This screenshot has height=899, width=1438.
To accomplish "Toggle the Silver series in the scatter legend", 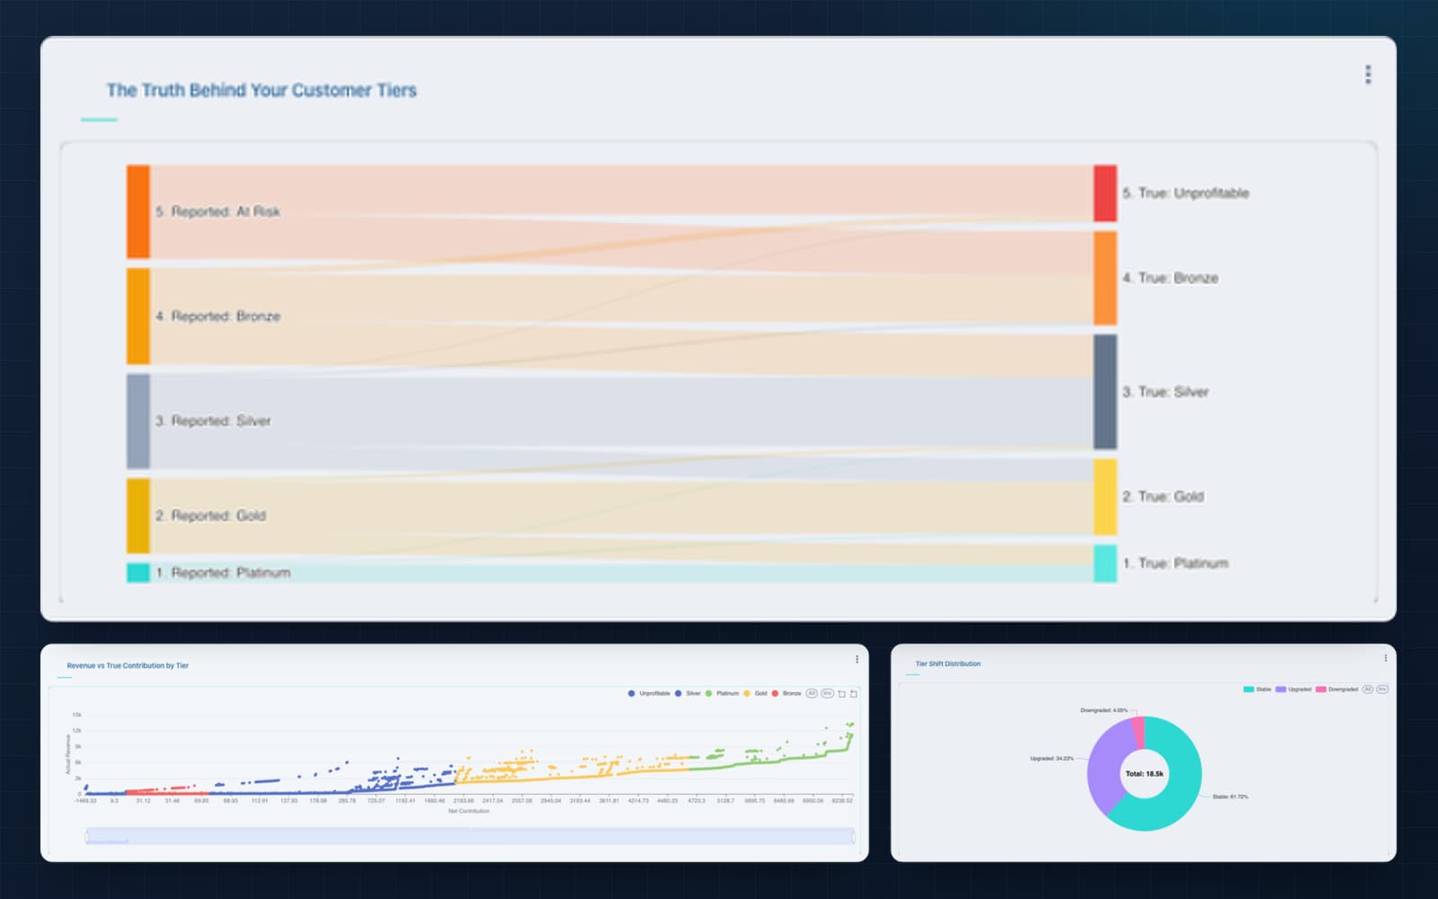I will 688,693.
